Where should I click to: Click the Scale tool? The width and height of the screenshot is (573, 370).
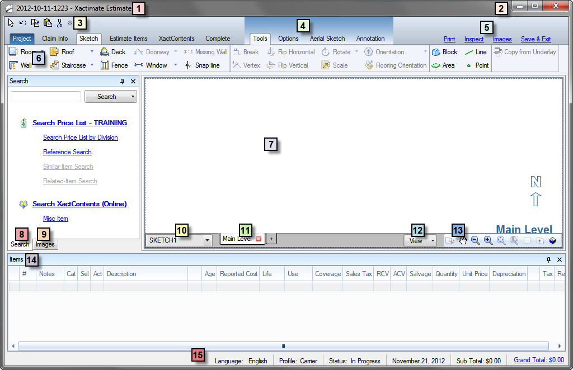click(335, 65)
